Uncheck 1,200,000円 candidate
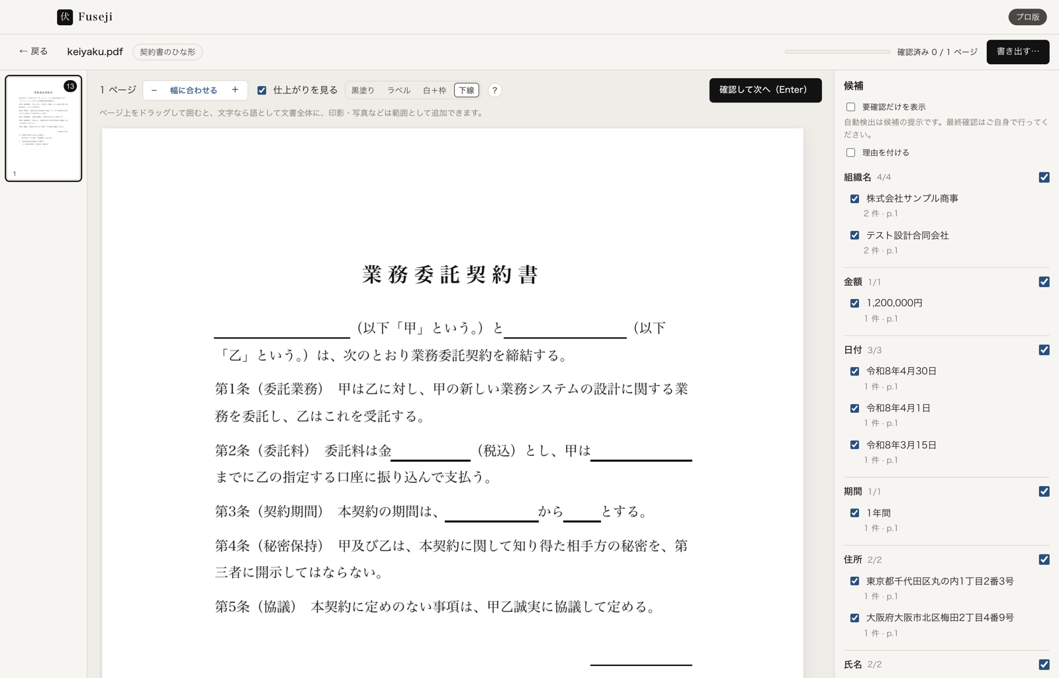Viewport: 1059px width, 678px height. 854,303
